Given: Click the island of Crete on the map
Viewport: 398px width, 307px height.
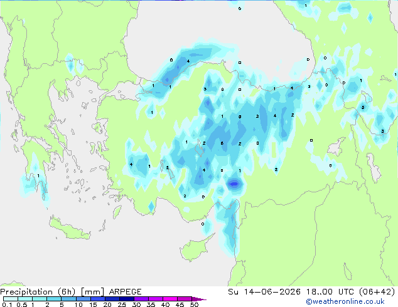Looking at the screenshot, I should 69,229.
